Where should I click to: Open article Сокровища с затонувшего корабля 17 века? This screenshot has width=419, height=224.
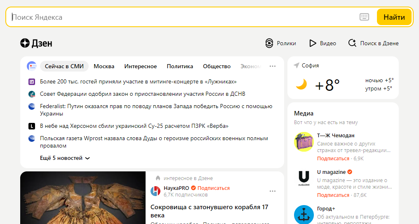click(x=209, y=211)
